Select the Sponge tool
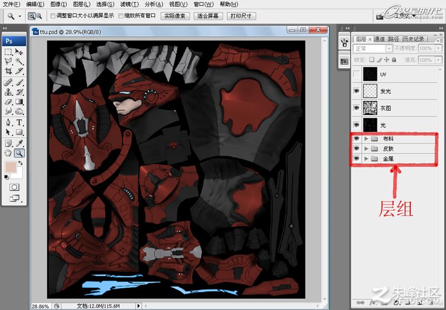Screen dimensions: 446x310 point(19,111)
